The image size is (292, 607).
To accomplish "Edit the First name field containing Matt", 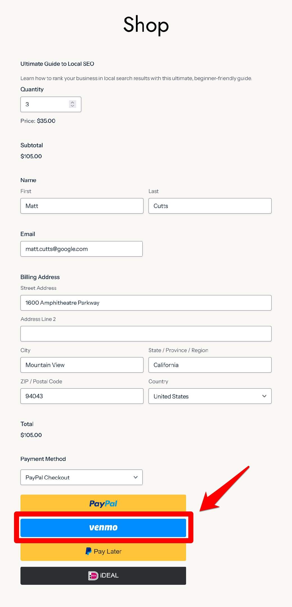I will coord(82,206).
